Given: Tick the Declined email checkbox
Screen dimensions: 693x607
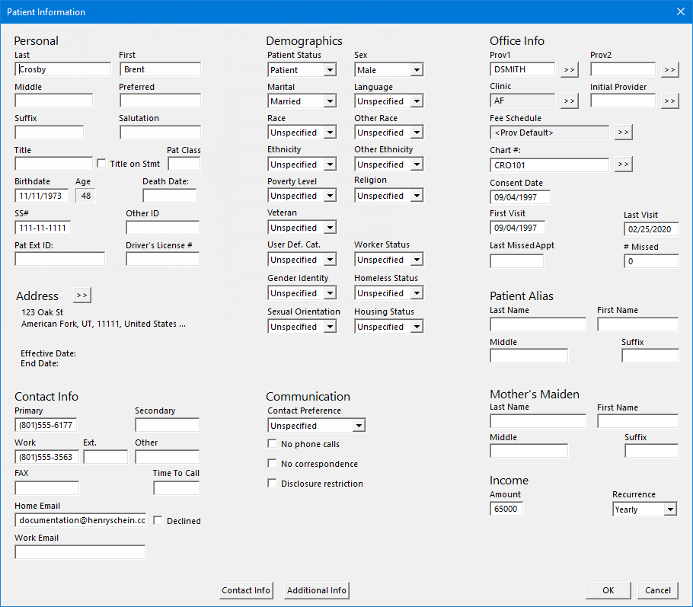Looking at the screenshot, I should pyautogui.click(x=158, y=521).
